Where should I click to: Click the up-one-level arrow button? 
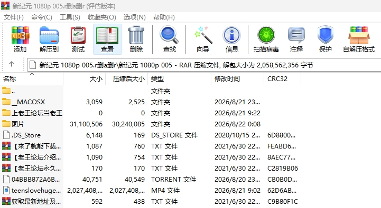point(12,64)
